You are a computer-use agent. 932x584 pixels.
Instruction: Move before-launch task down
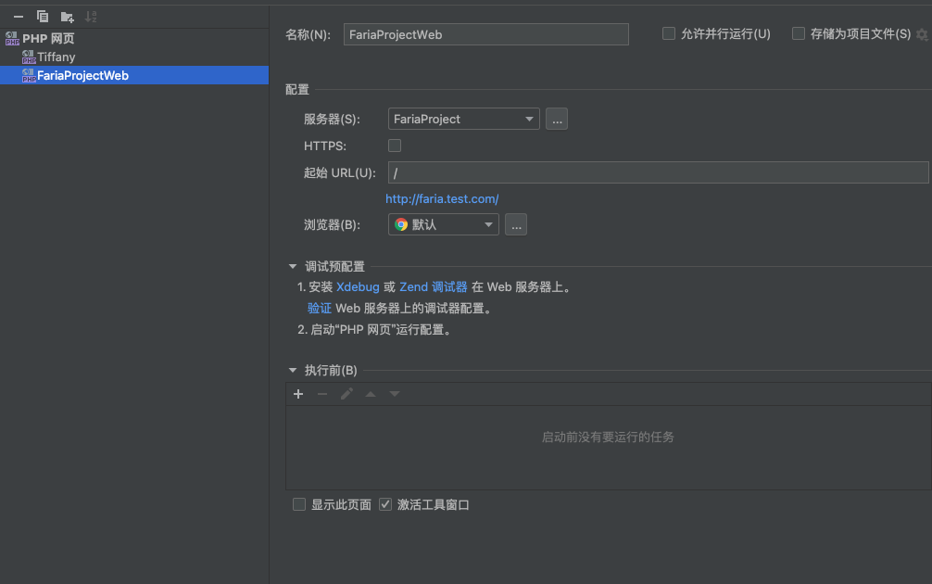pyautogui.click(x=395, y=394)
